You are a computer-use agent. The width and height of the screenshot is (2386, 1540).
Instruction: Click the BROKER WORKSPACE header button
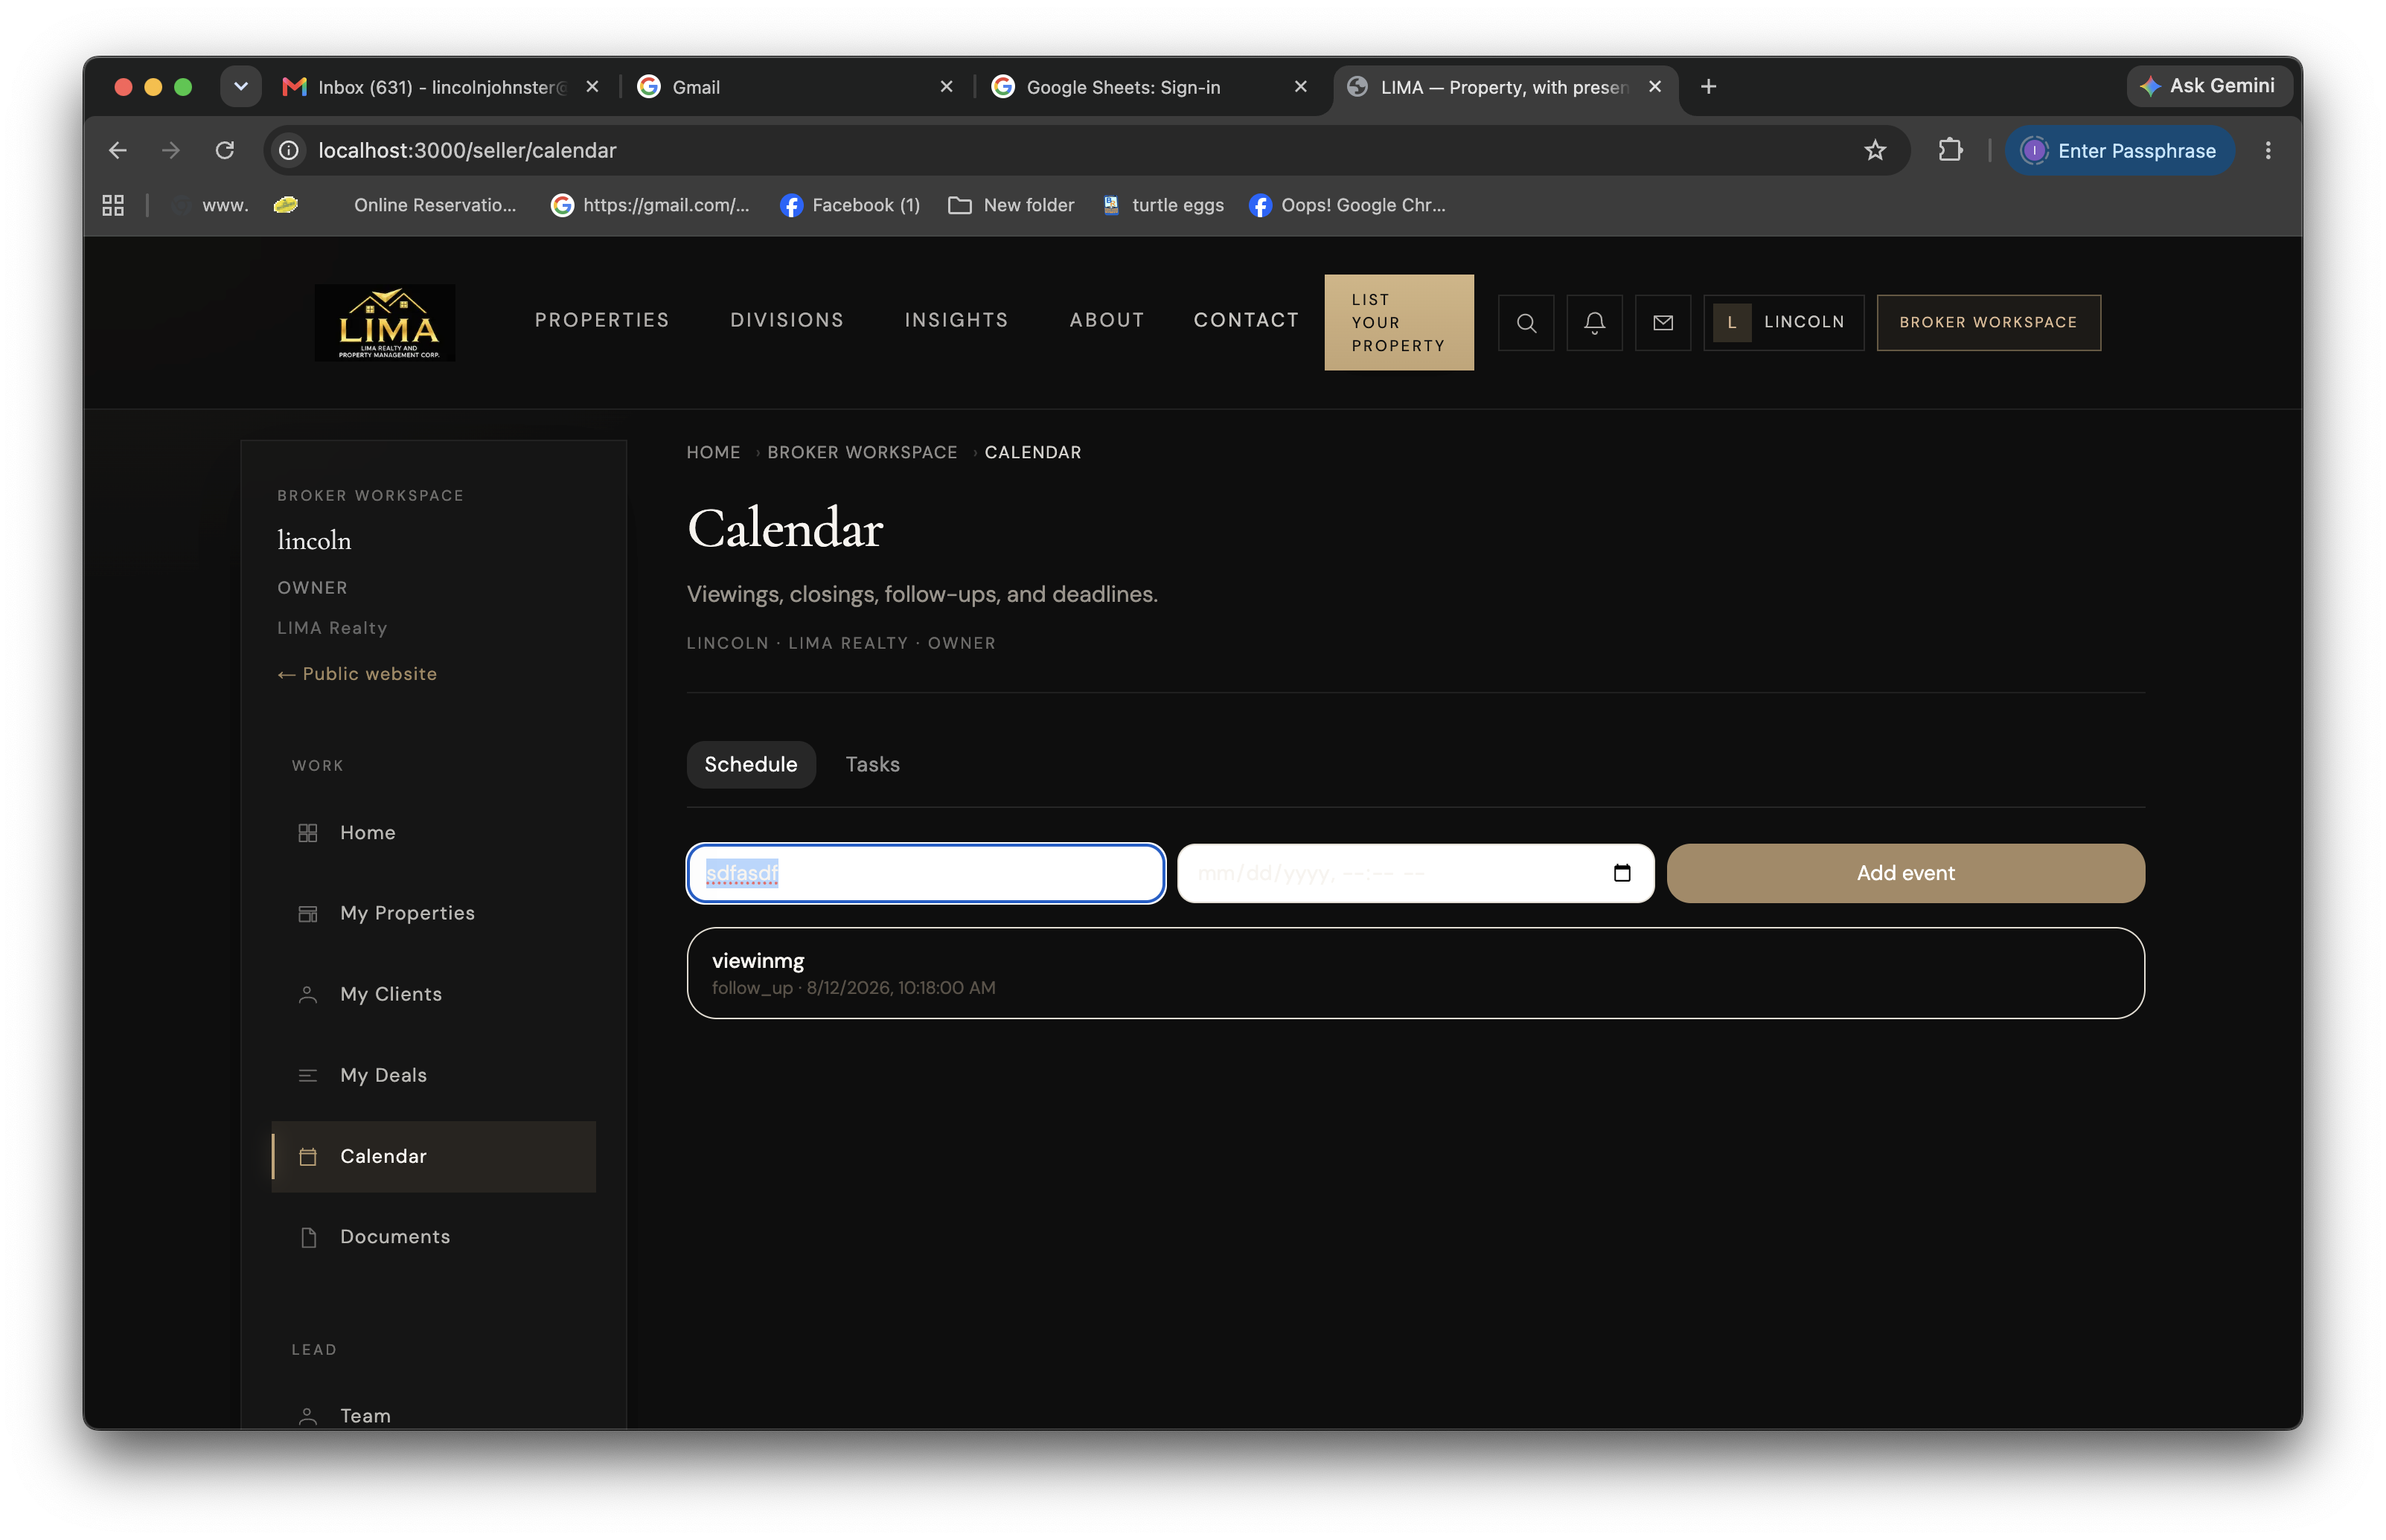[x=1988, y=322]
